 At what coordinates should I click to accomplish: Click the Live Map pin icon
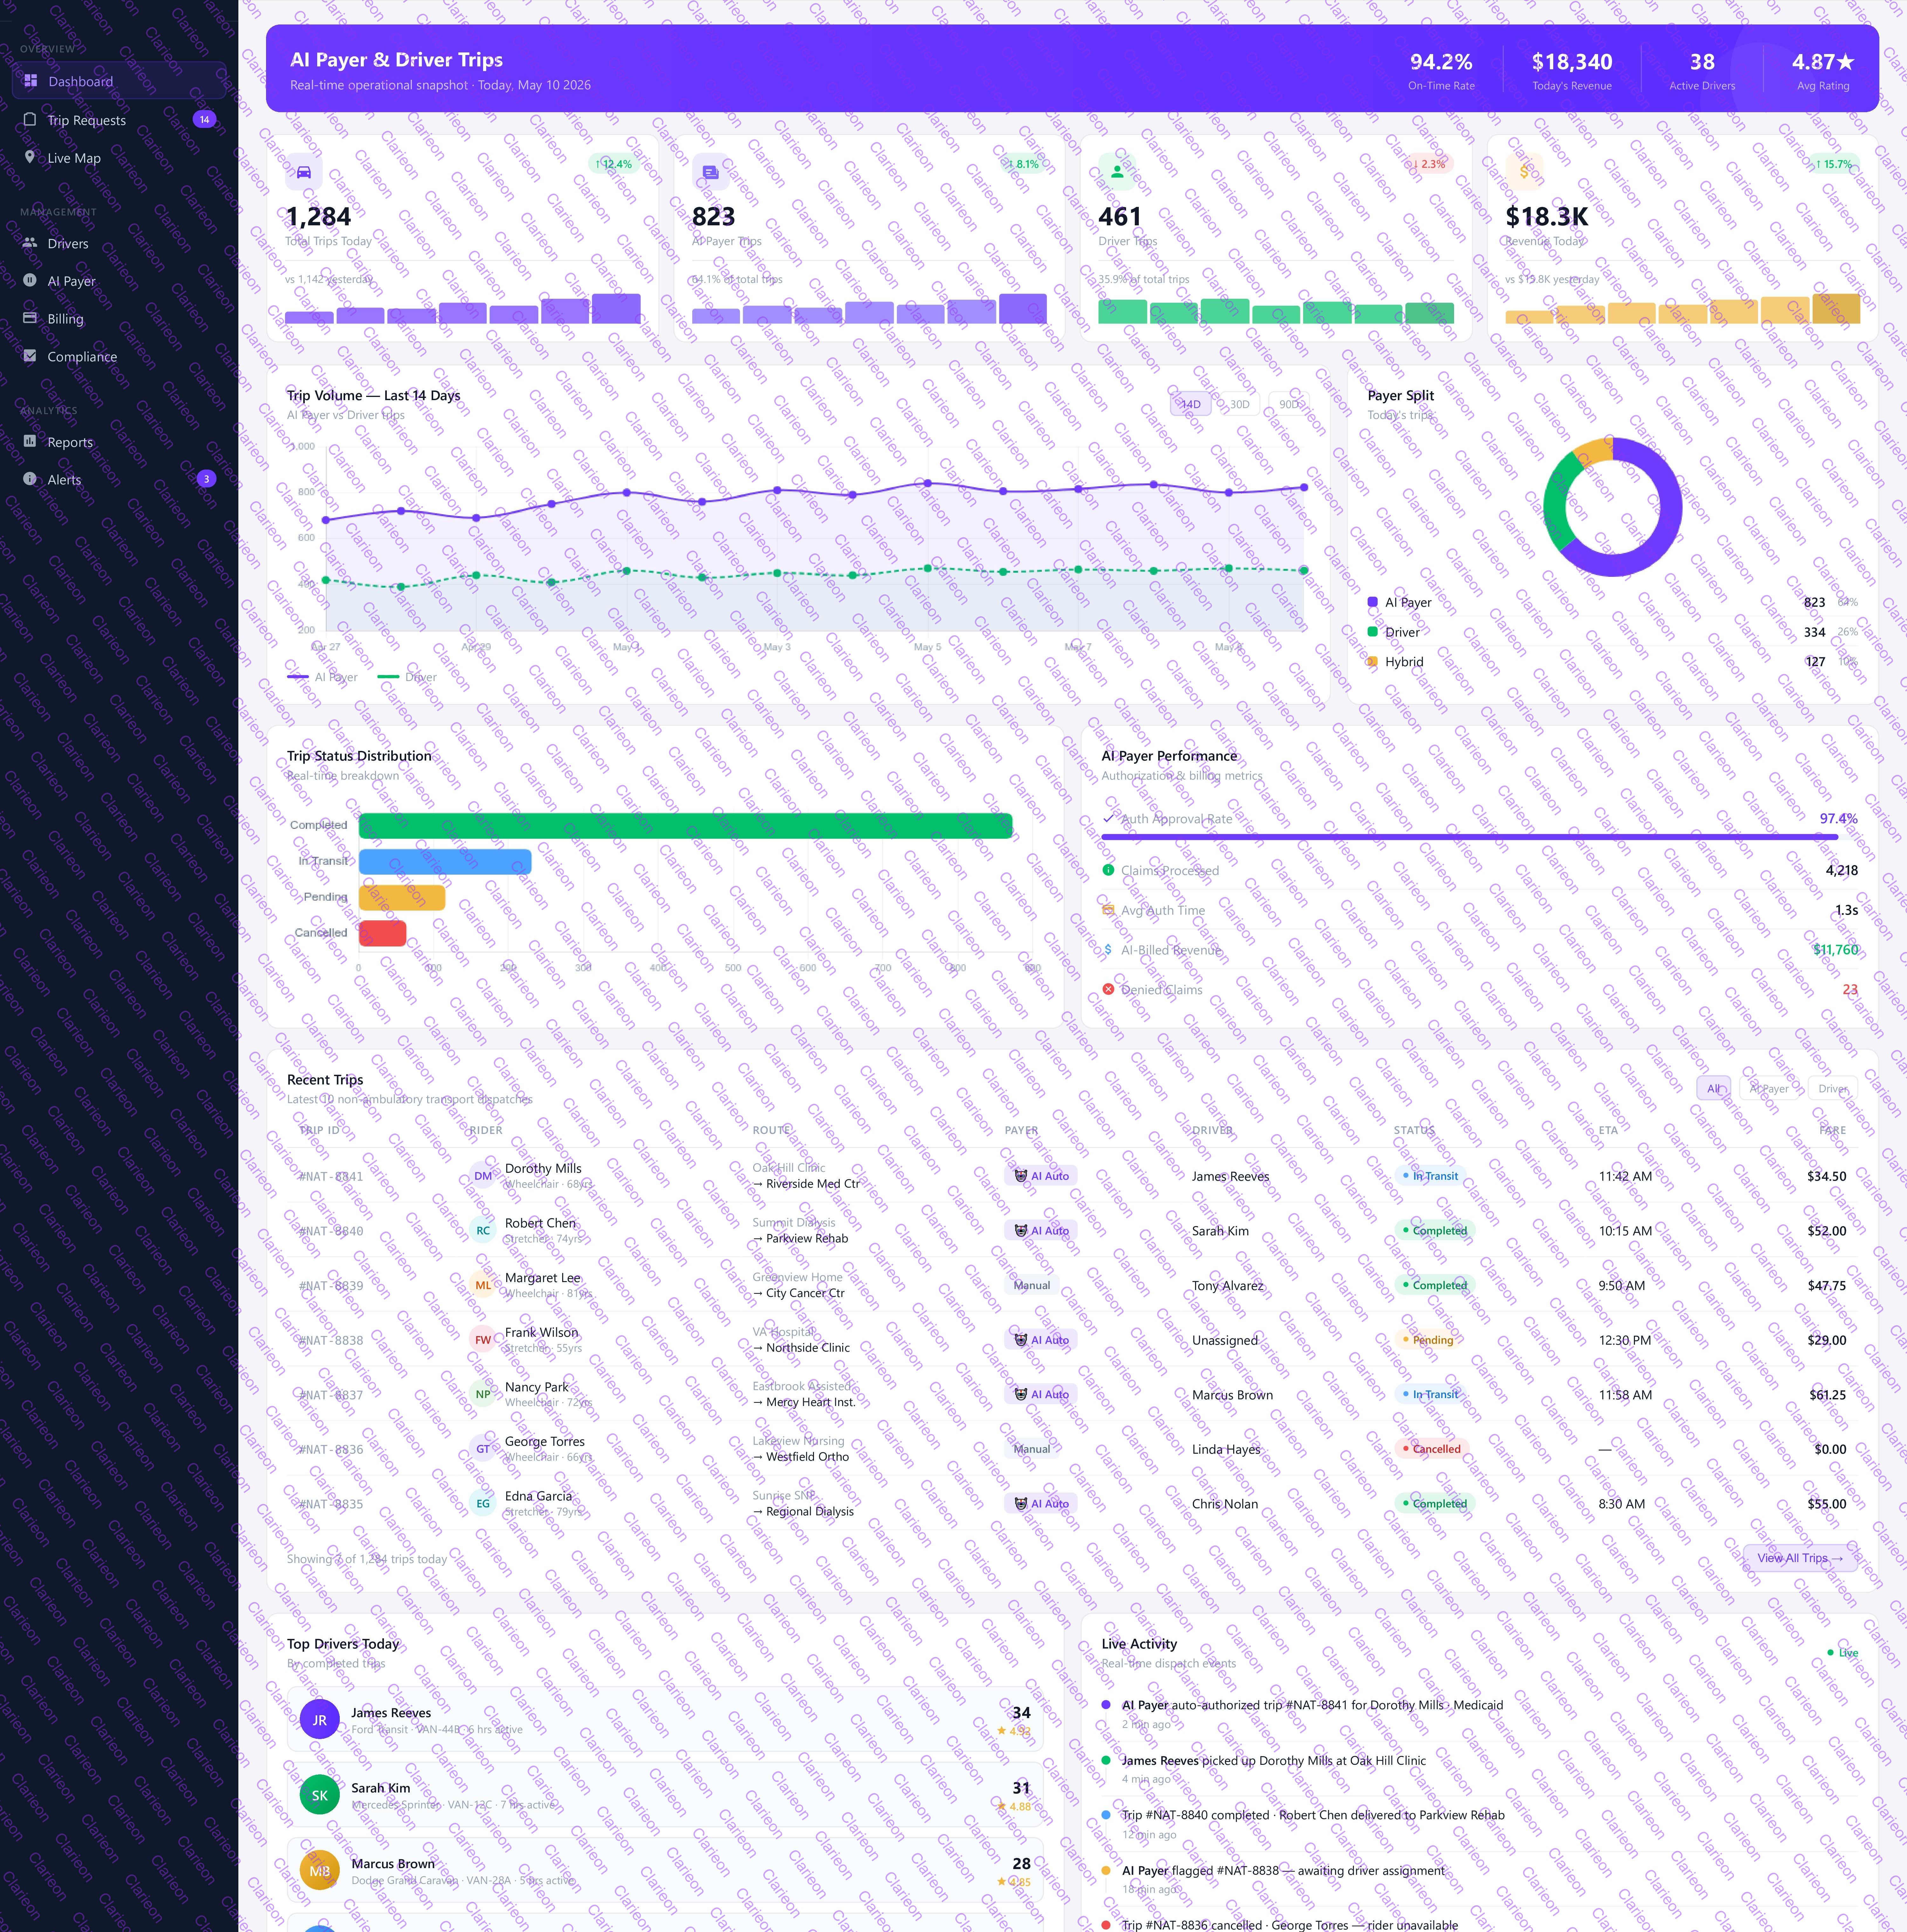(30, 157)
